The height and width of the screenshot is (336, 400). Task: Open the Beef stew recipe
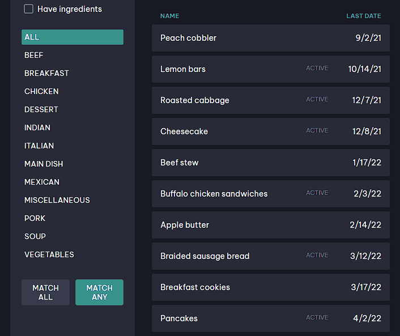coord(271,163)
